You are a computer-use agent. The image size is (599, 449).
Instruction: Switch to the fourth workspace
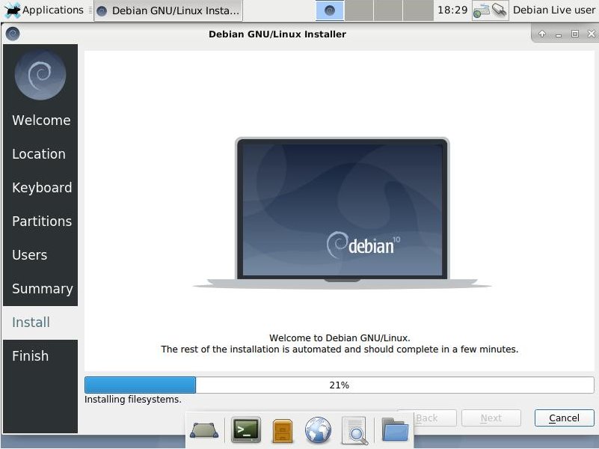coord(417,10)
